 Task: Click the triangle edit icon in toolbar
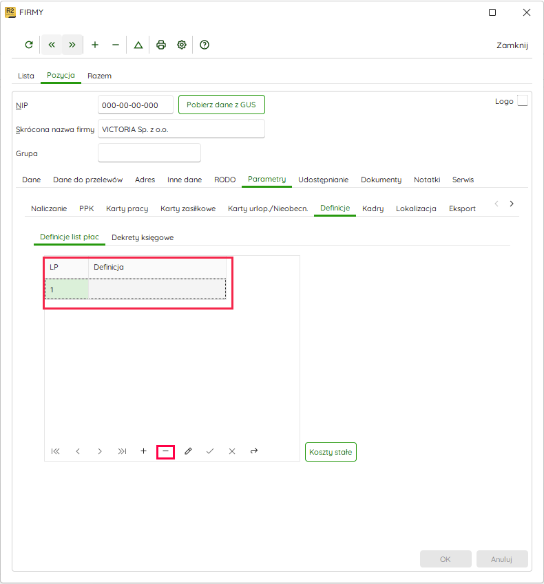pyautogui.click(x=138, y=45)
